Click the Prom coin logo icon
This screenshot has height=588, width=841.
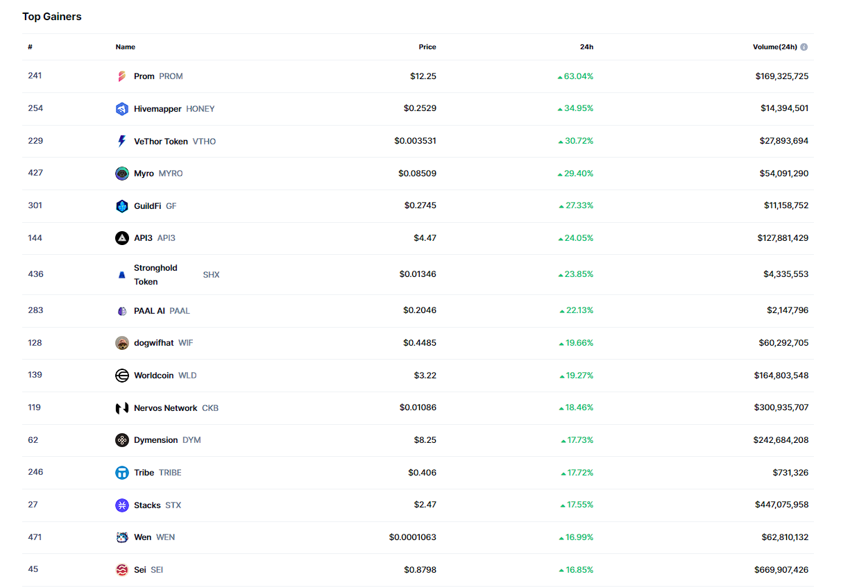click(x=122, y=76)
